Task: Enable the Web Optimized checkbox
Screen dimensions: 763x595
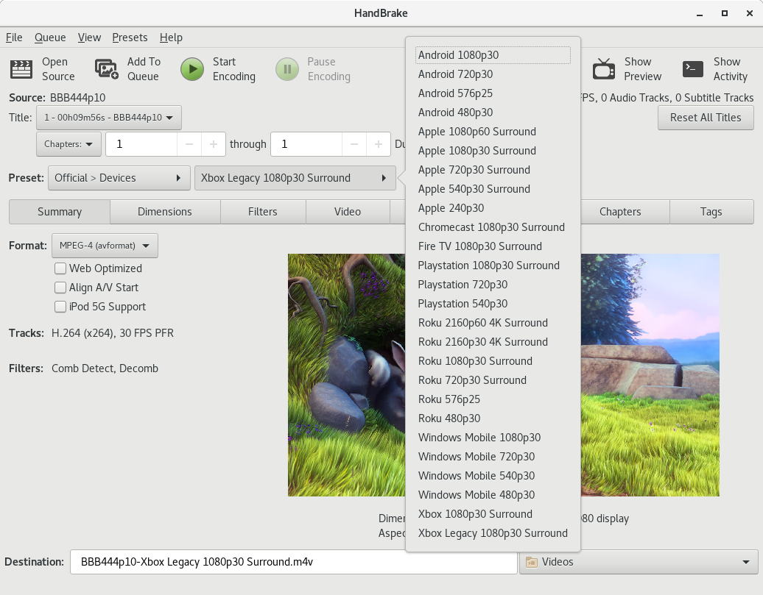Action: click(x=60, y=268)
